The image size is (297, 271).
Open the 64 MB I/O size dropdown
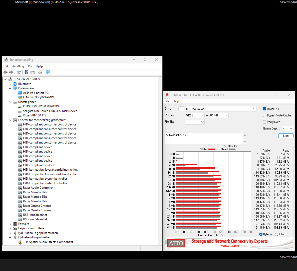219,115
